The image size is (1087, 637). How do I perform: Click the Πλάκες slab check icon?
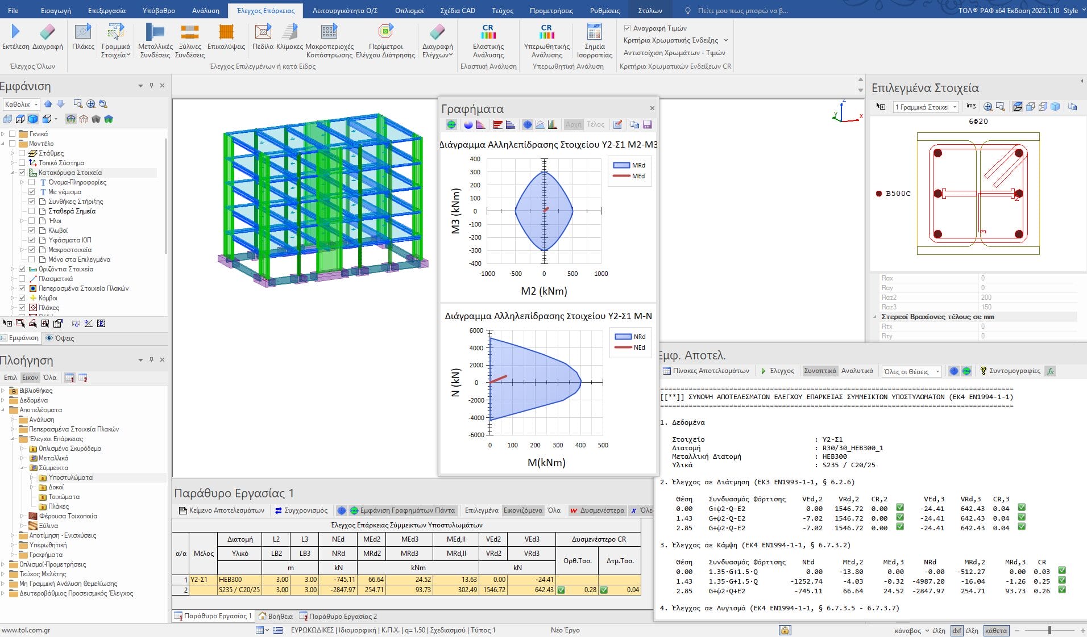(x=83, y=32)
